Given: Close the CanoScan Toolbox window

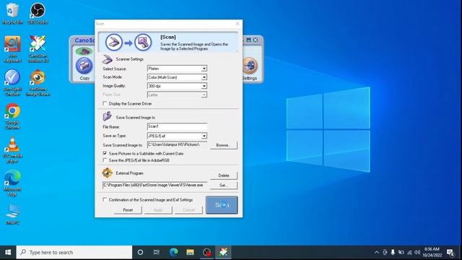Looking at the screenshot, I should [x=256, y=40].
